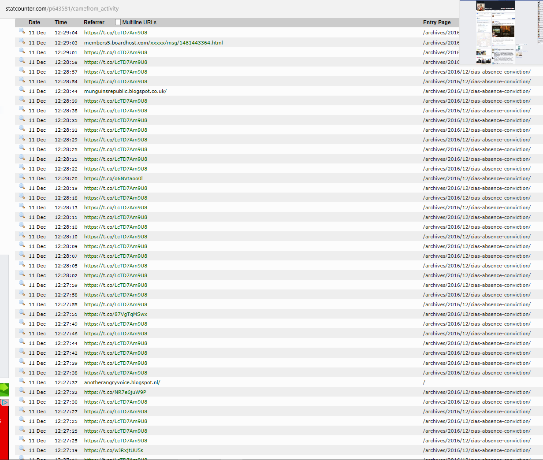Viewport: 543px width, 460px height.
Task: Open the t.co/o6NVtaoo0l referrer link
Action: pyautogui.click(x=113, y=178)
